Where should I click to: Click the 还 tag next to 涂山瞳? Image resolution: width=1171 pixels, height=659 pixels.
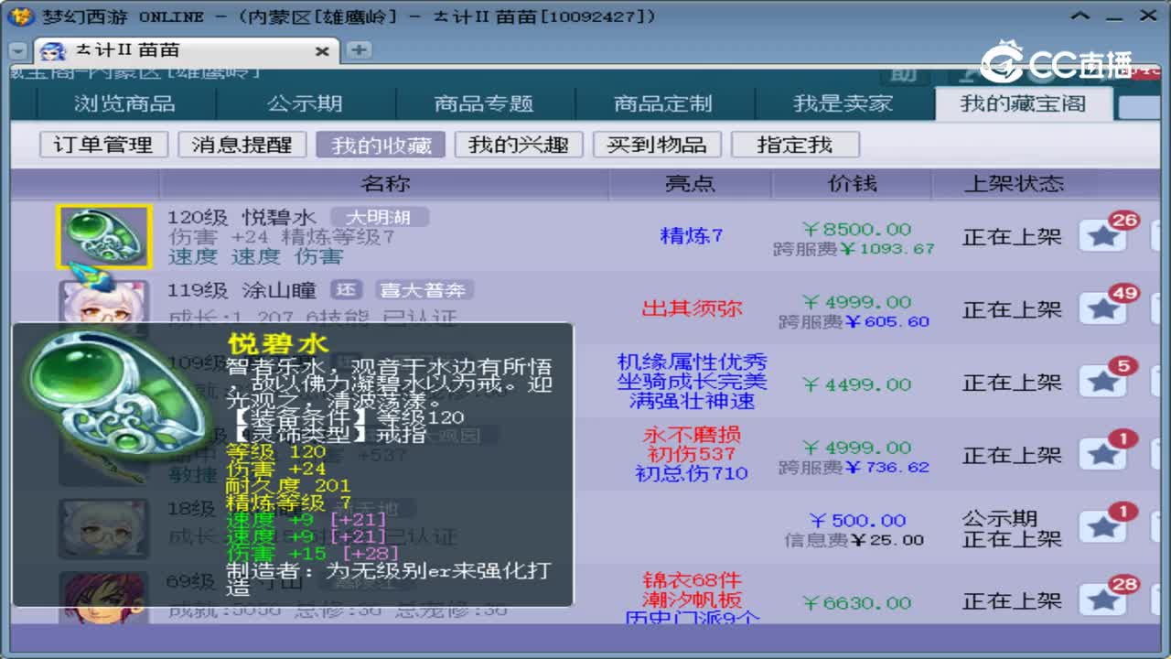346,290
